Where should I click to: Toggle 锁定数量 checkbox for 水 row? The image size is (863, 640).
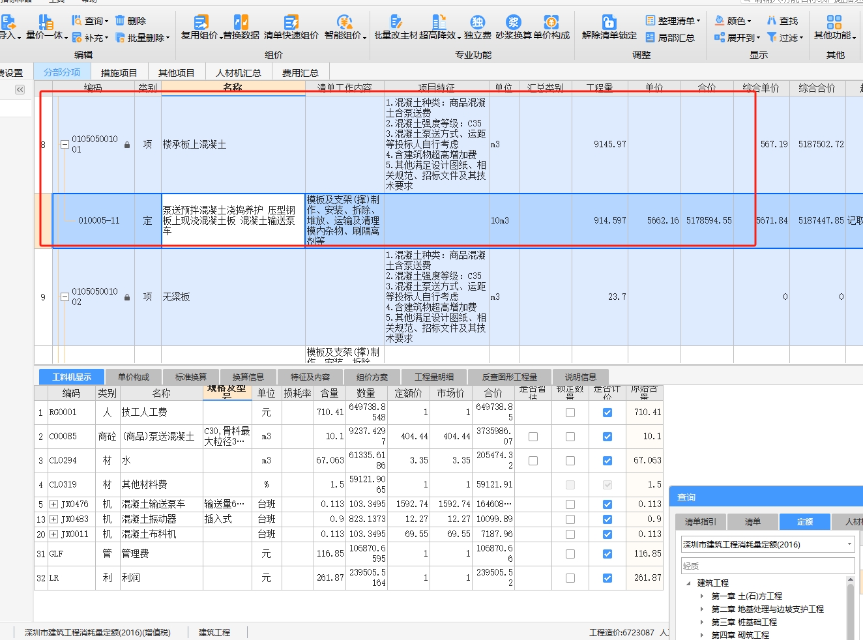pos(570,461)
